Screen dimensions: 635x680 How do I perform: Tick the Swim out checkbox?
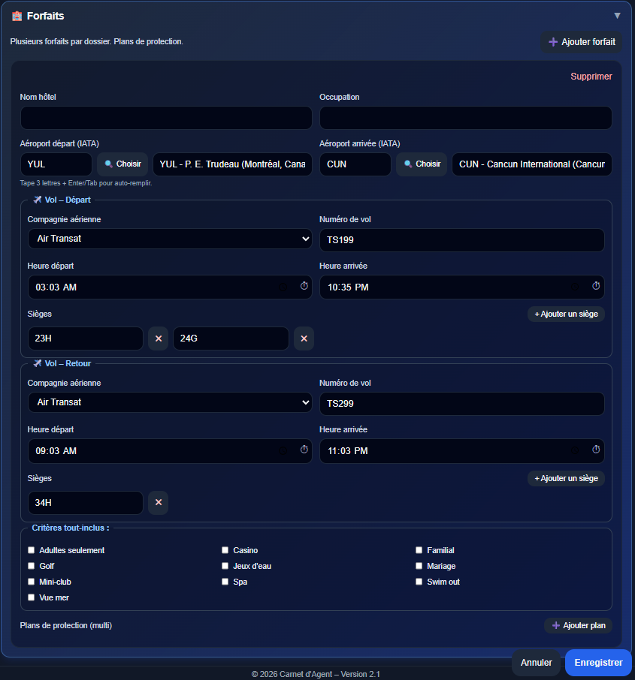pos(419,582)
